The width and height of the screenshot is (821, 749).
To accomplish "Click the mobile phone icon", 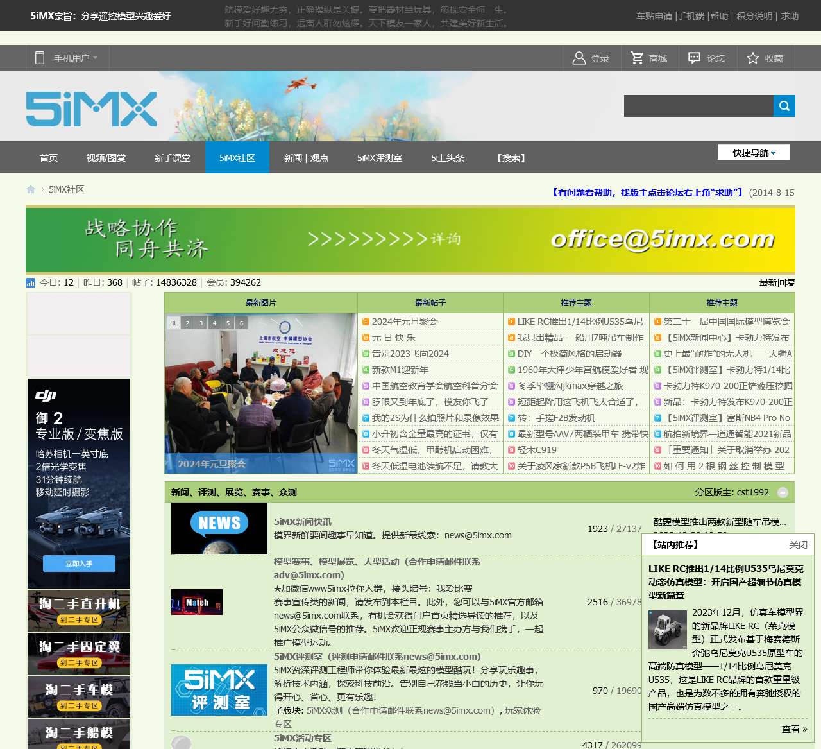I will pos(40,58).
